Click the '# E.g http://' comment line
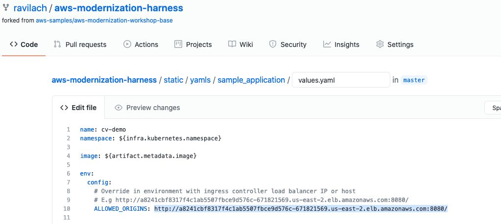This screenshot has height=224, width=501. pos(251,200)
